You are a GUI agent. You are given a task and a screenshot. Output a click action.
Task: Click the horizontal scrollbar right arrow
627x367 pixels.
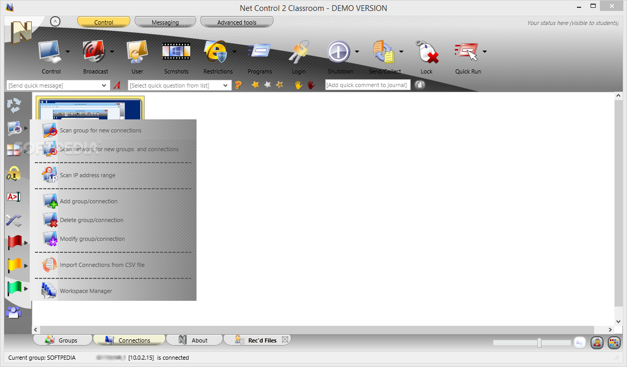(x=610, y=329)
